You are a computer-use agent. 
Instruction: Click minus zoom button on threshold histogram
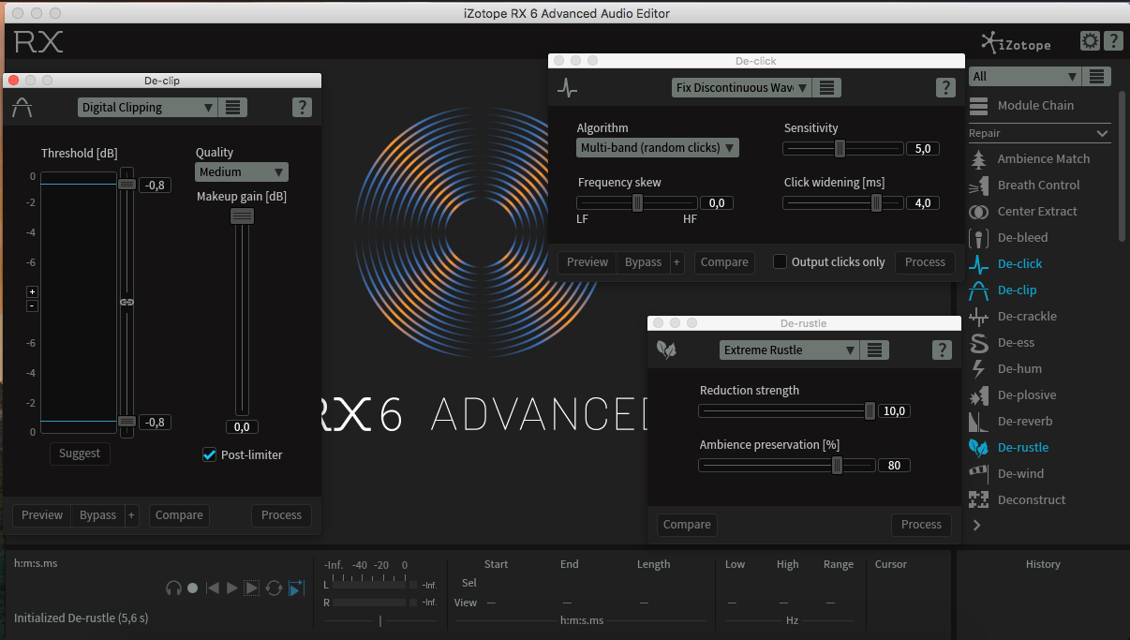coord(32,305)
